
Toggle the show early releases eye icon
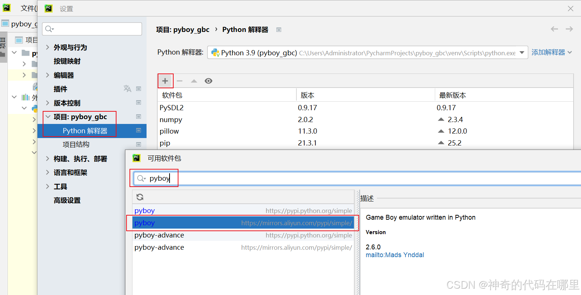click(x=209, y=81)
